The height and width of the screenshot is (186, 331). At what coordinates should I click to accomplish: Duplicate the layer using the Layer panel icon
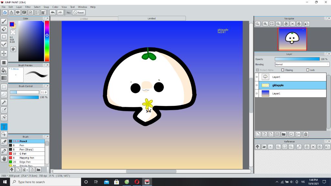coord(292,134)
